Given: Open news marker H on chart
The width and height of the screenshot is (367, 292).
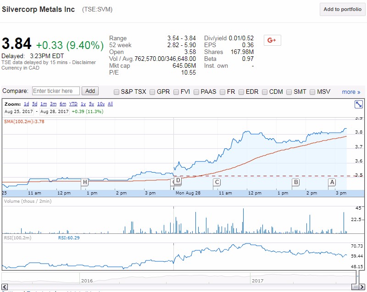Looking at the screenshot, I should coord(85,182).
